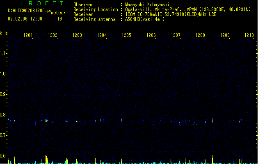This screenshot has width=258, height=164.
Task: Click the 1.1 kHz frequency tick label
Action: coord(3,53)
